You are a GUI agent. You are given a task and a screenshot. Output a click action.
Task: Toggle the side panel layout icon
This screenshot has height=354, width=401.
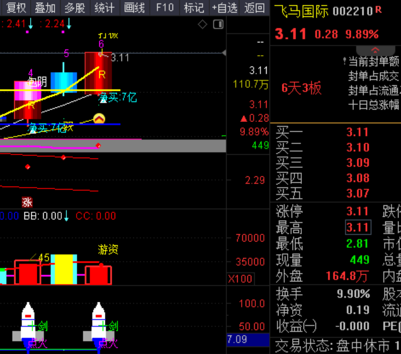click(218, 24)
